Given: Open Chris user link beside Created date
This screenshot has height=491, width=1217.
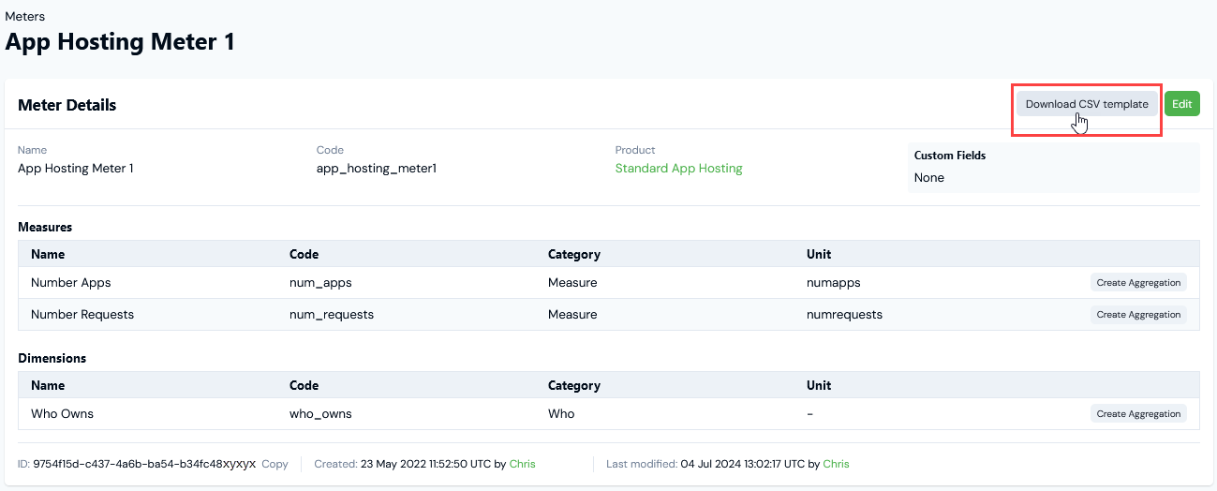Looking at the screenshot, I should pyautogui.click(x=522, y=464).
